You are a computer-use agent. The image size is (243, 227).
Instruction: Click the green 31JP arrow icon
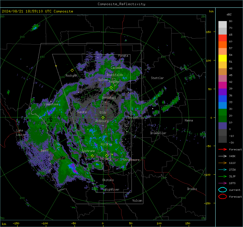click(222, 176)
